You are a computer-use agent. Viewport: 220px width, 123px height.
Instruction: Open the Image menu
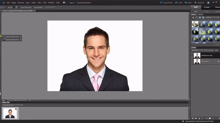tap(14, 3)
